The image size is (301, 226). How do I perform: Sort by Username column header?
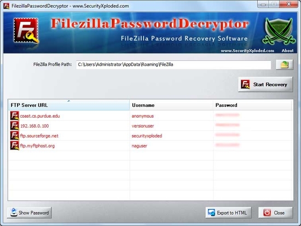(x=171, y=105)
